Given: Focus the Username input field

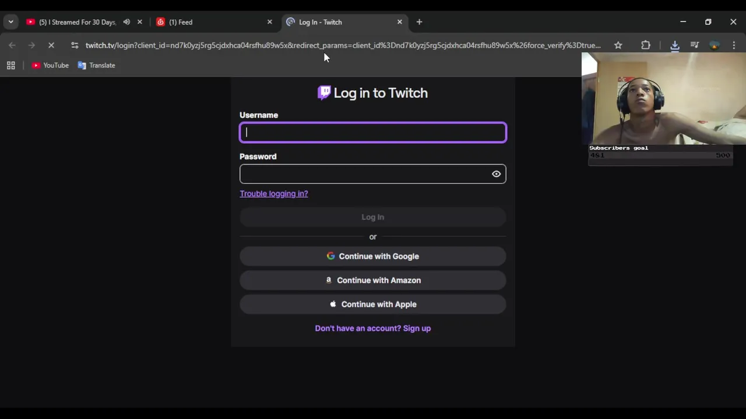Looking at the screenshot, I should [x=372, y=133].
